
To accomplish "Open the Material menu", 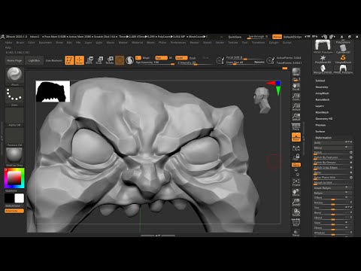I will [137, 43].
